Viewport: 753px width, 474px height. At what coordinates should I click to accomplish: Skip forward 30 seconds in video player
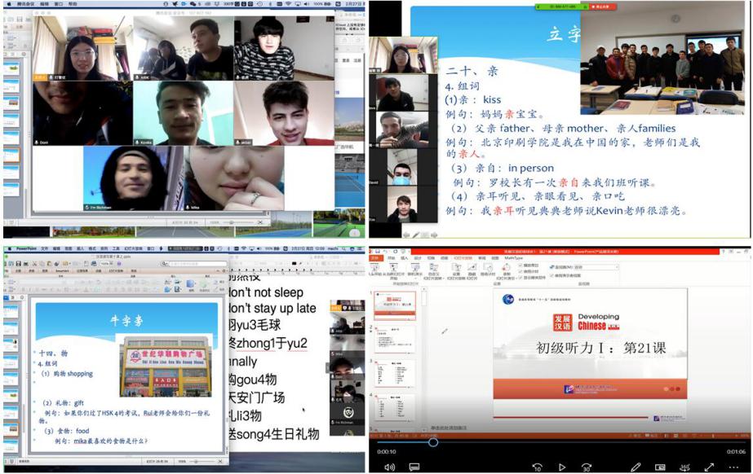(x=587, y=467)
